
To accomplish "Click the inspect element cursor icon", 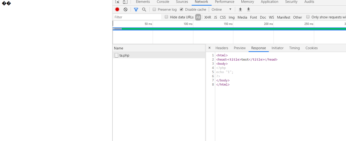I will coord(117,2).
